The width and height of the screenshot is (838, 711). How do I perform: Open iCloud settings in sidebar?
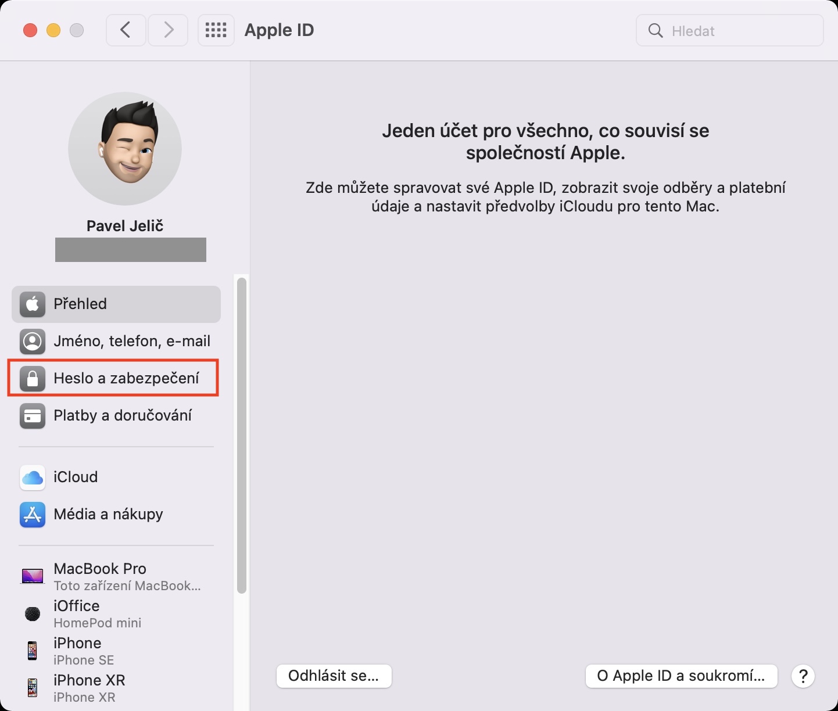[116, 477]
